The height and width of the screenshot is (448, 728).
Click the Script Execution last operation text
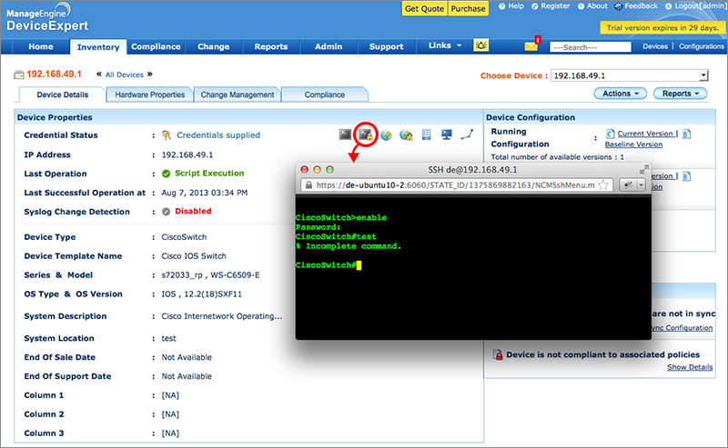pyautogui.click(x=209, y=174)
